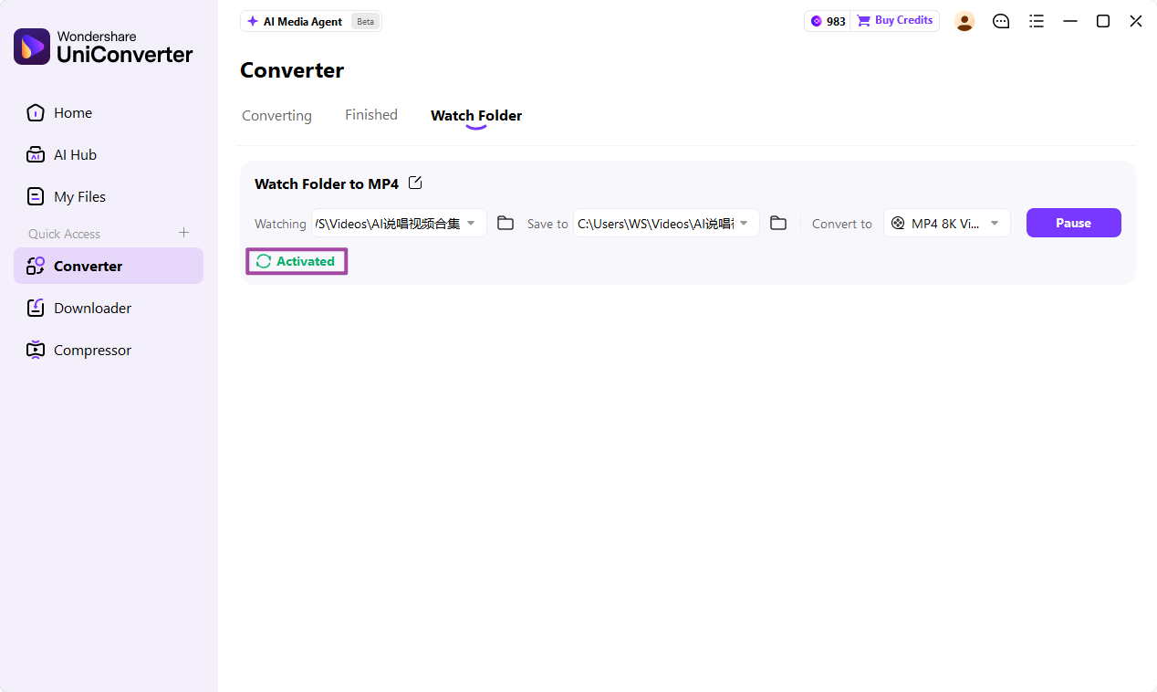Click the Home house icon

(36, 113)
